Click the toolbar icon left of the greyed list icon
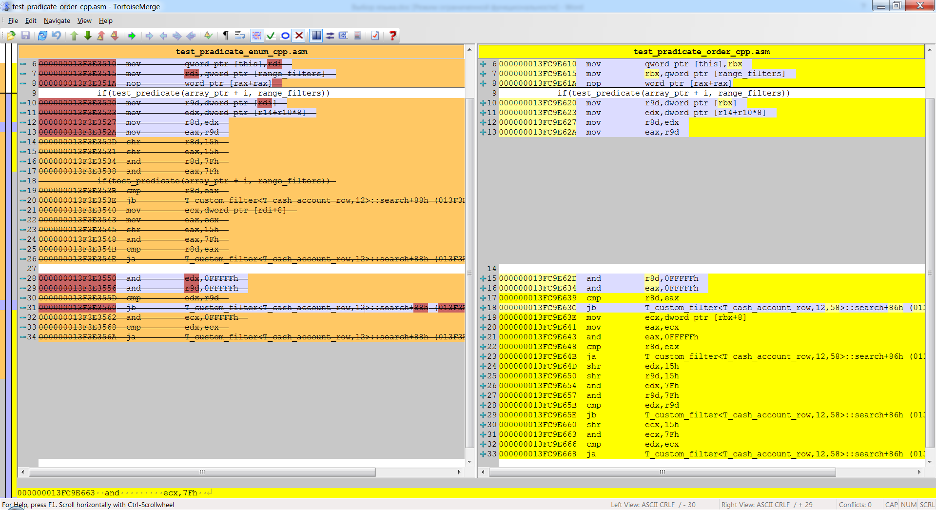The image size is (936, 510). [x=344, y=35]
